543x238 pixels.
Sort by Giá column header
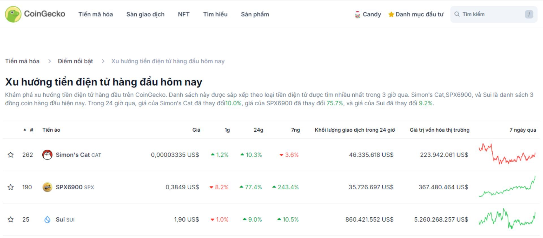pyautogui.click(x=196, y=130)
